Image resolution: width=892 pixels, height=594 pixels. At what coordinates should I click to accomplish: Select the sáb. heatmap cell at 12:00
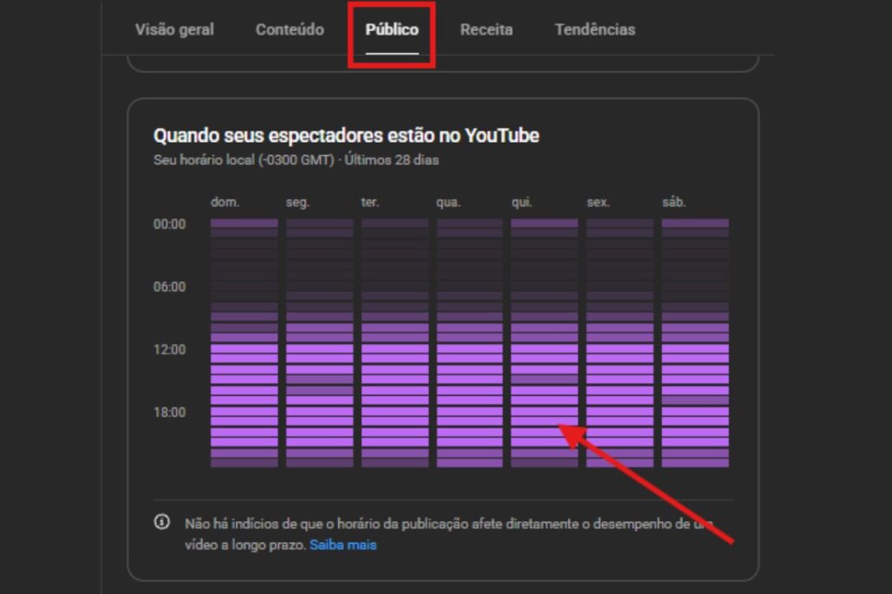695,349
